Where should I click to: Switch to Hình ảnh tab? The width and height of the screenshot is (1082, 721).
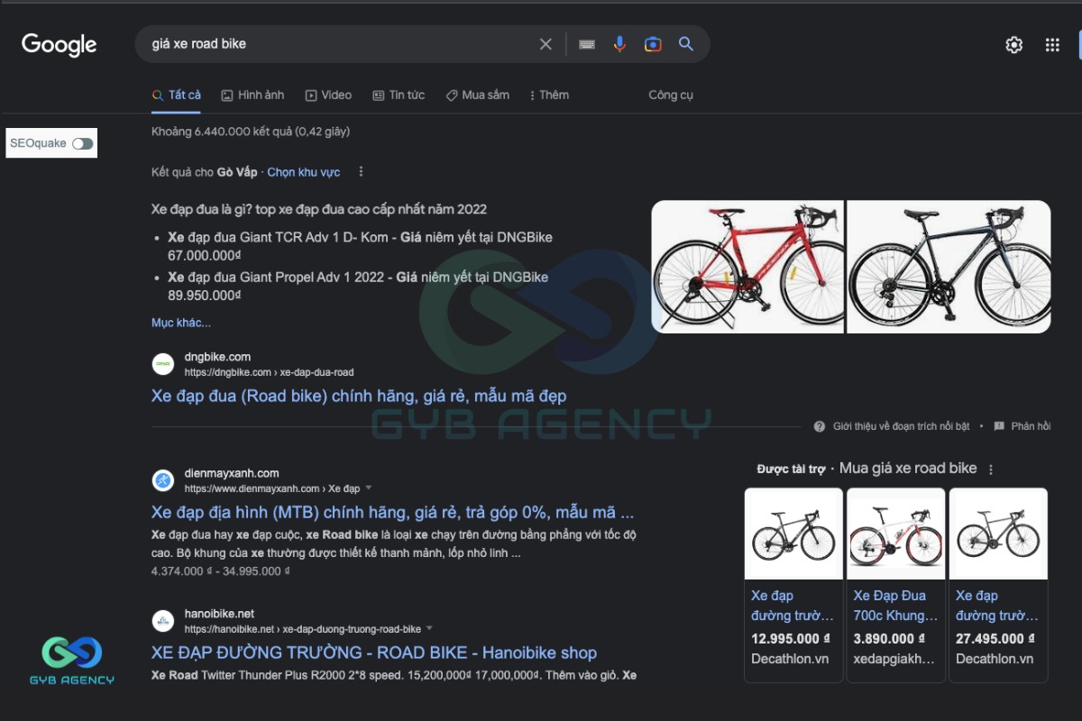click(x=252, y=95)
